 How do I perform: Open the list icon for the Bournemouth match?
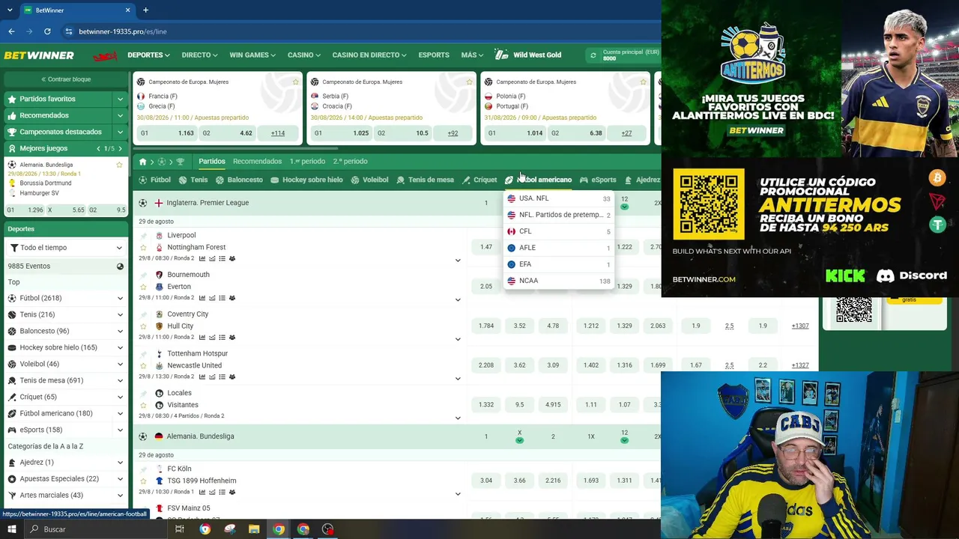tap(222, 298)
